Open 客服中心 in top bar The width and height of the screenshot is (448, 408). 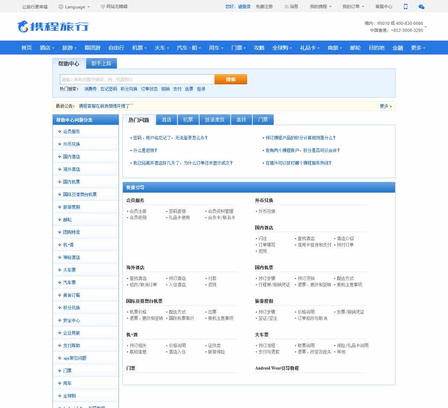pyautogui.click(x=384, y=7)
